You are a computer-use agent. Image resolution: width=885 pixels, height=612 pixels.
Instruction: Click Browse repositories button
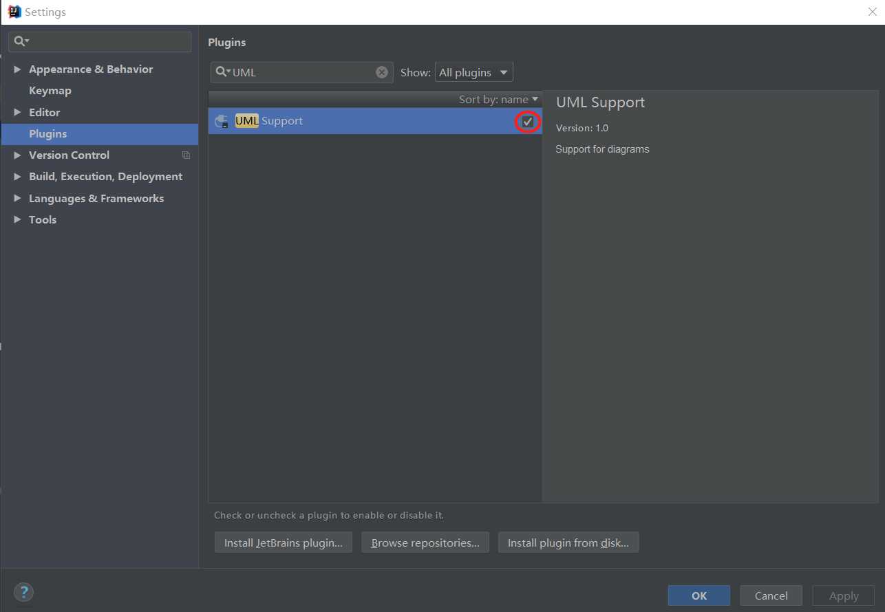(425, 543)
